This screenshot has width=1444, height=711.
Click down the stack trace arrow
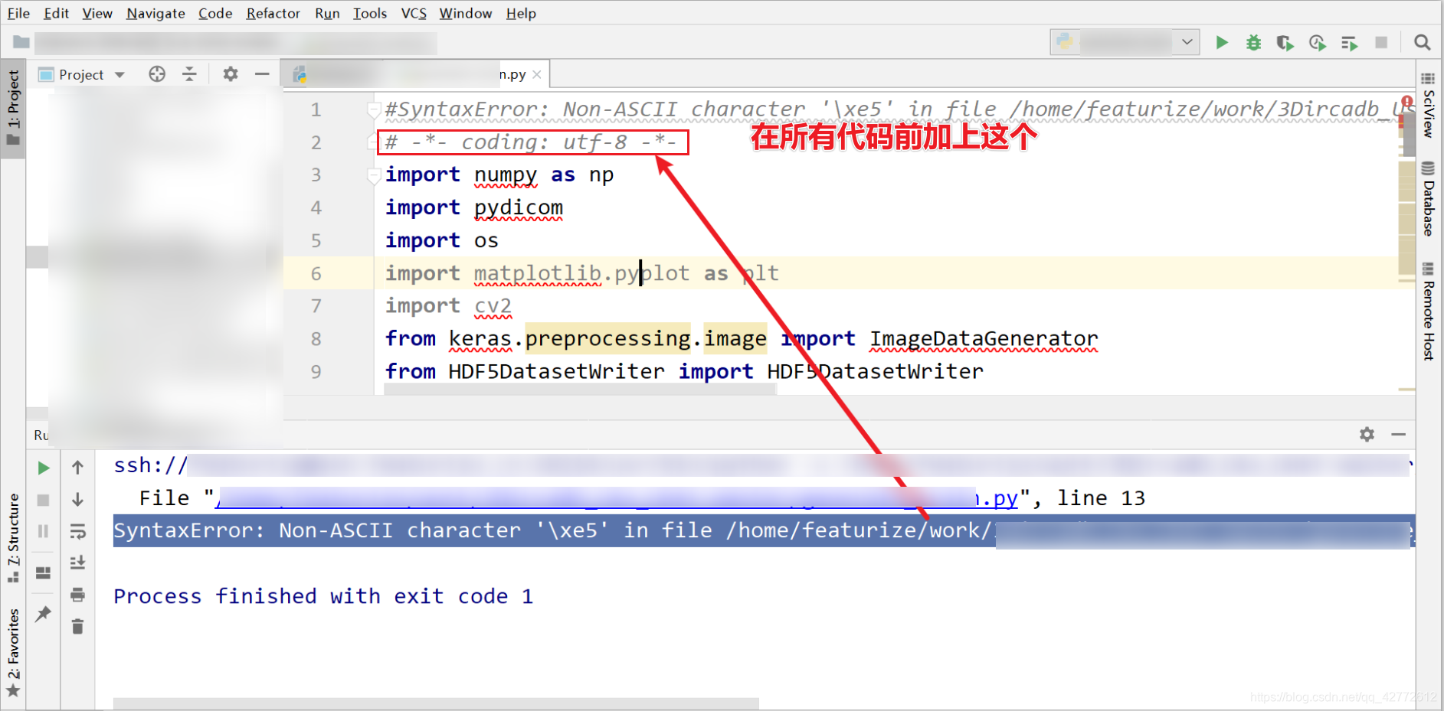pyautogui.click(x=77, y=499)
